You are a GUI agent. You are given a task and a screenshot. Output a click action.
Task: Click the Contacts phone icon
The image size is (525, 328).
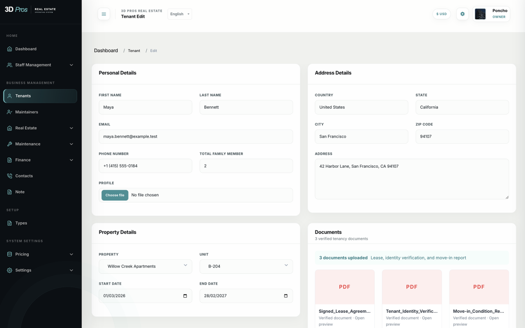[x=9, y=176]
